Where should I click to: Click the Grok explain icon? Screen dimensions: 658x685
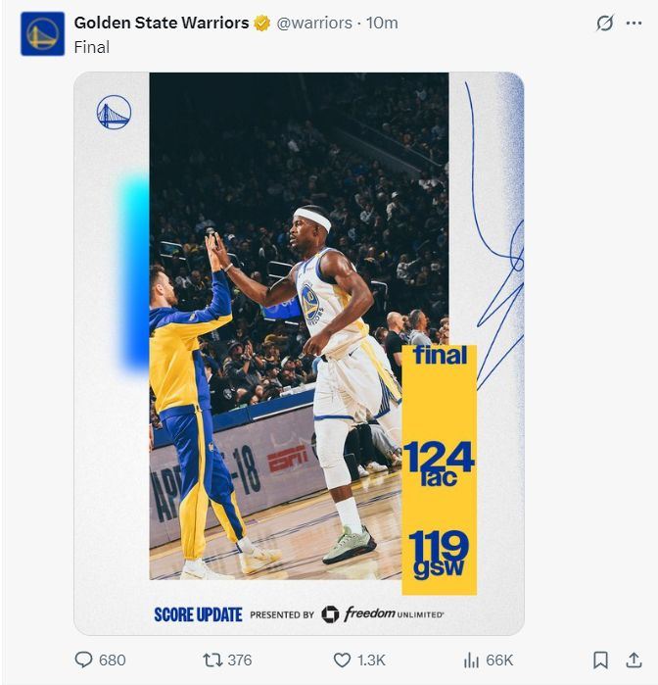(605, 23)
